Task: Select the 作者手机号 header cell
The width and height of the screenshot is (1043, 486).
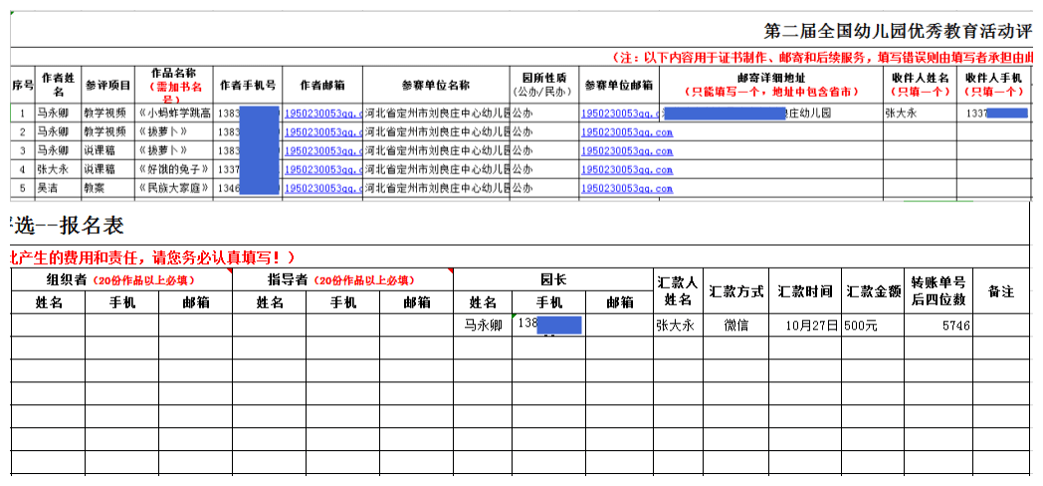Action: (x=248, y=85)
